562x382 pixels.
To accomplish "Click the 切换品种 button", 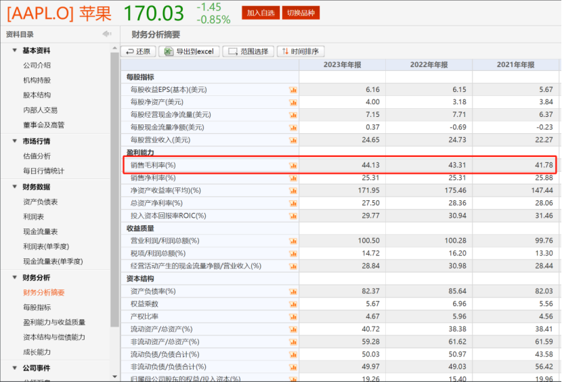I will click(300, 13).
